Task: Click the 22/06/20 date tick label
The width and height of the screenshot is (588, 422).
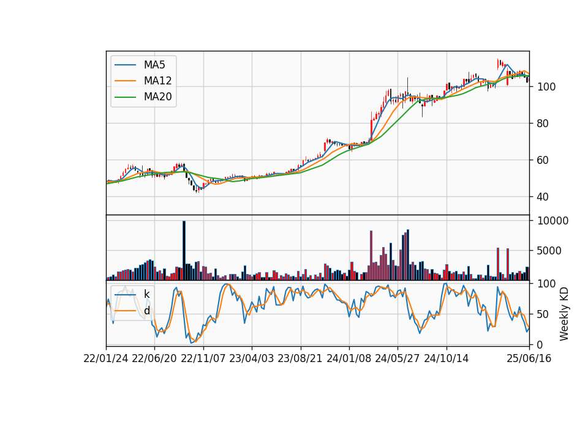Action: [154, 359]
